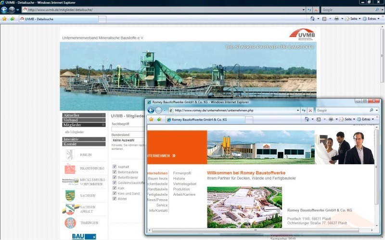Go forward in the UVMB browser window
Image resolution: width=385 pixels, height=240 pixels.
coord(12,10)
